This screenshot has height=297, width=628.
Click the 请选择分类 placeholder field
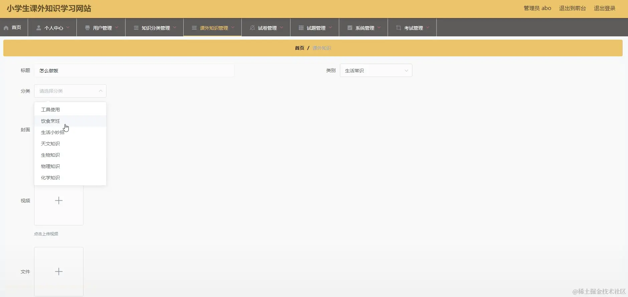coord(70,91)
